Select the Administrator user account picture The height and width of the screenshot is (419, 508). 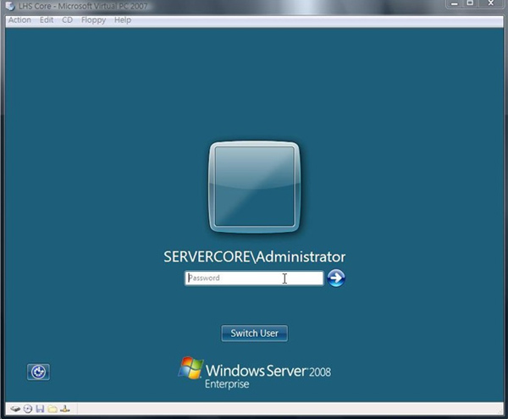254,187
